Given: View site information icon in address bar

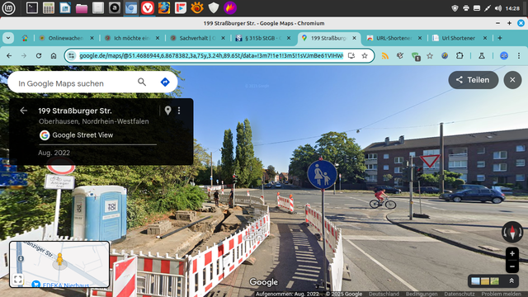Looking at the screenshot, I should pyautogui.click(x=72, y=55).
